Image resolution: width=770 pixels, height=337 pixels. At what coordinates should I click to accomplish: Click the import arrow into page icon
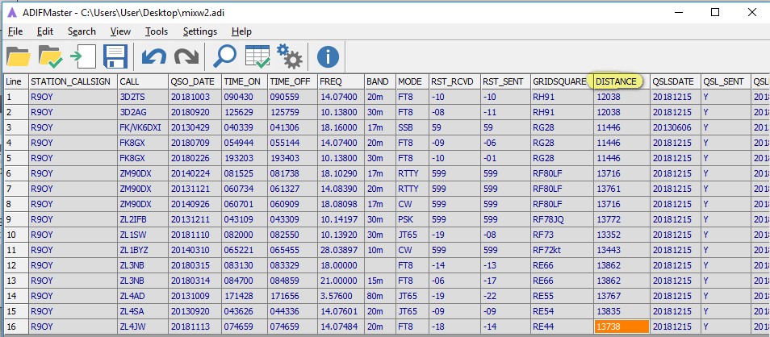coord(82,56)
